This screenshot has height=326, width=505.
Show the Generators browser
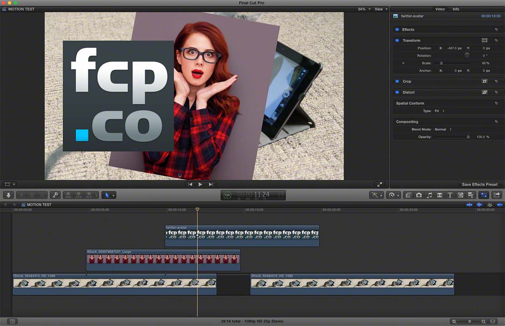coord(460,195)
